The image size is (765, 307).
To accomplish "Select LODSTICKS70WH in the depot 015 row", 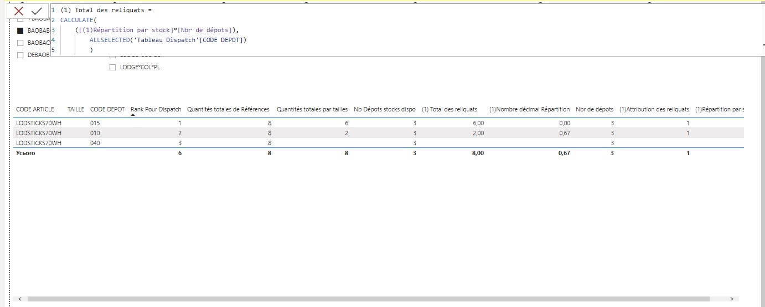I will (39, 123).
